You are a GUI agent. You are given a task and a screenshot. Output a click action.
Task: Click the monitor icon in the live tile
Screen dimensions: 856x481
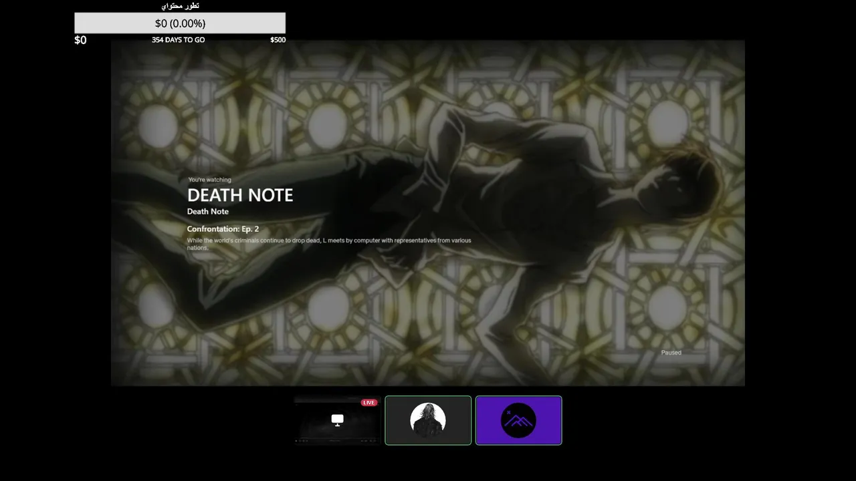pyautogui.click(x=338, y=420)
